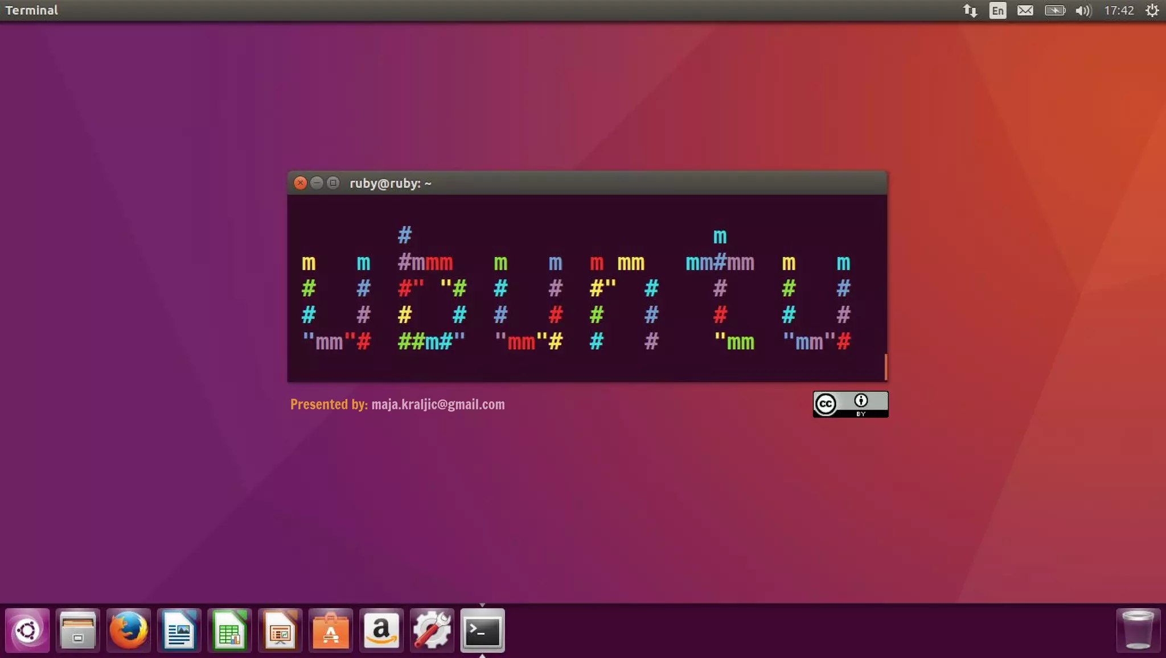1166x658 pixels.
Task: Open LibreOffice Calc spreadsheet icon
Action: [x=229, y=630]
